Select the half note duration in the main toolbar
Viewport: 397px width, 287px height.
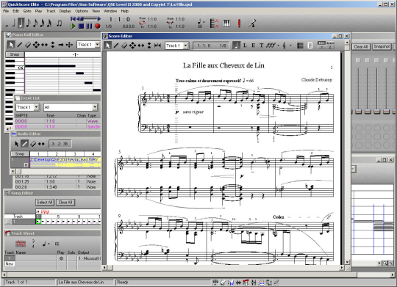pos(14,23)
